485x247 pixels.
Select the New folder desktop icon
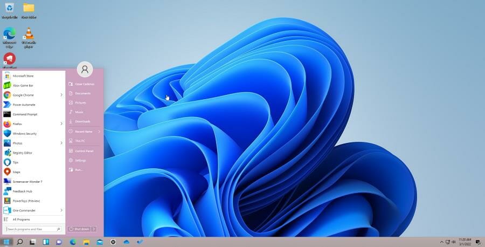pyautogui.click(x=29, y=11)
